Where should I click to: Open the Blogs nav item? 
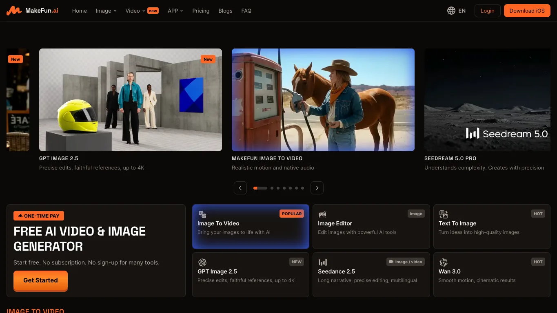[x=225, y=11]
